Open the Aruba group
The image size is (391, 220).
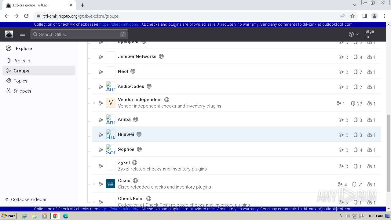pyautogui.click(x=124, y=119)
